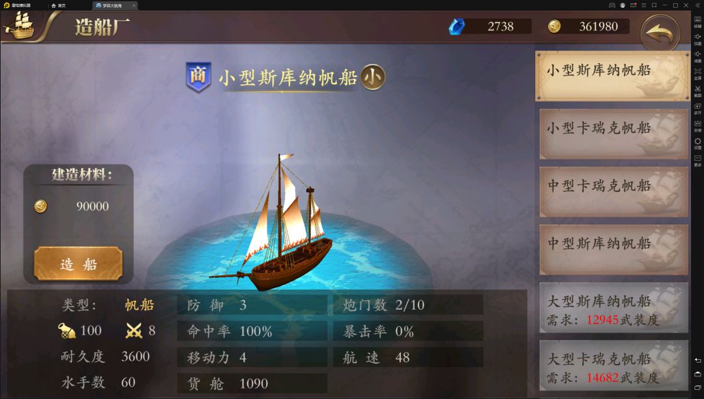Click the ship 3D model preview

[x=278, y=223]
